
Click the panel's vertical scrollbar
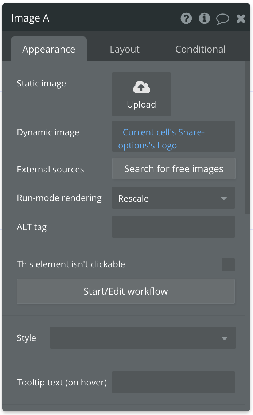(x=248, y=137)
